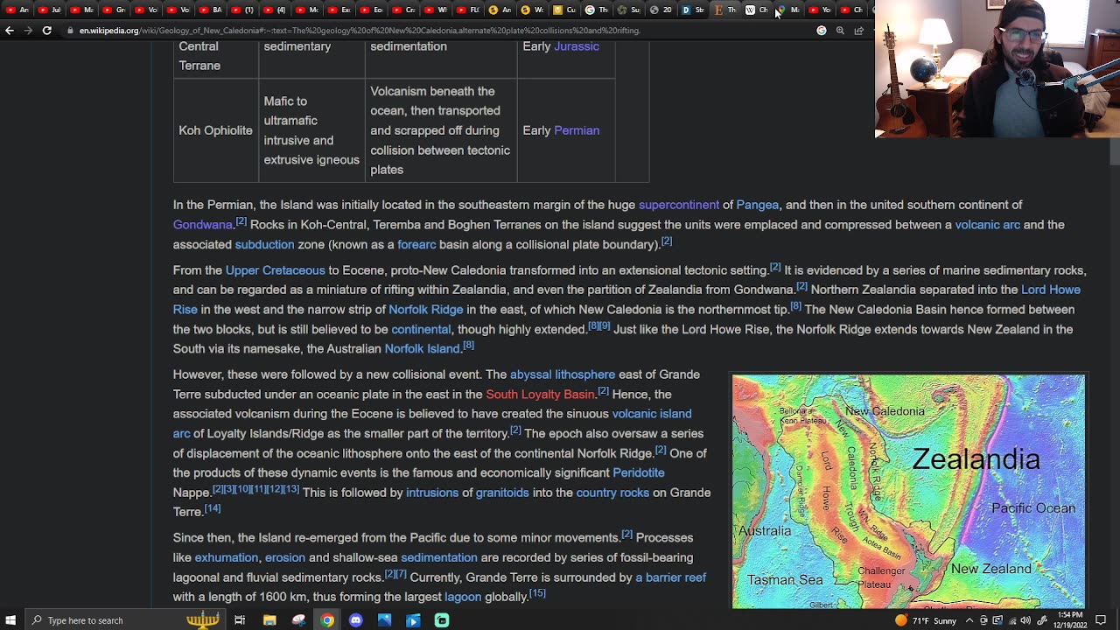Open the green app on taskbar

tap(442, 620)
